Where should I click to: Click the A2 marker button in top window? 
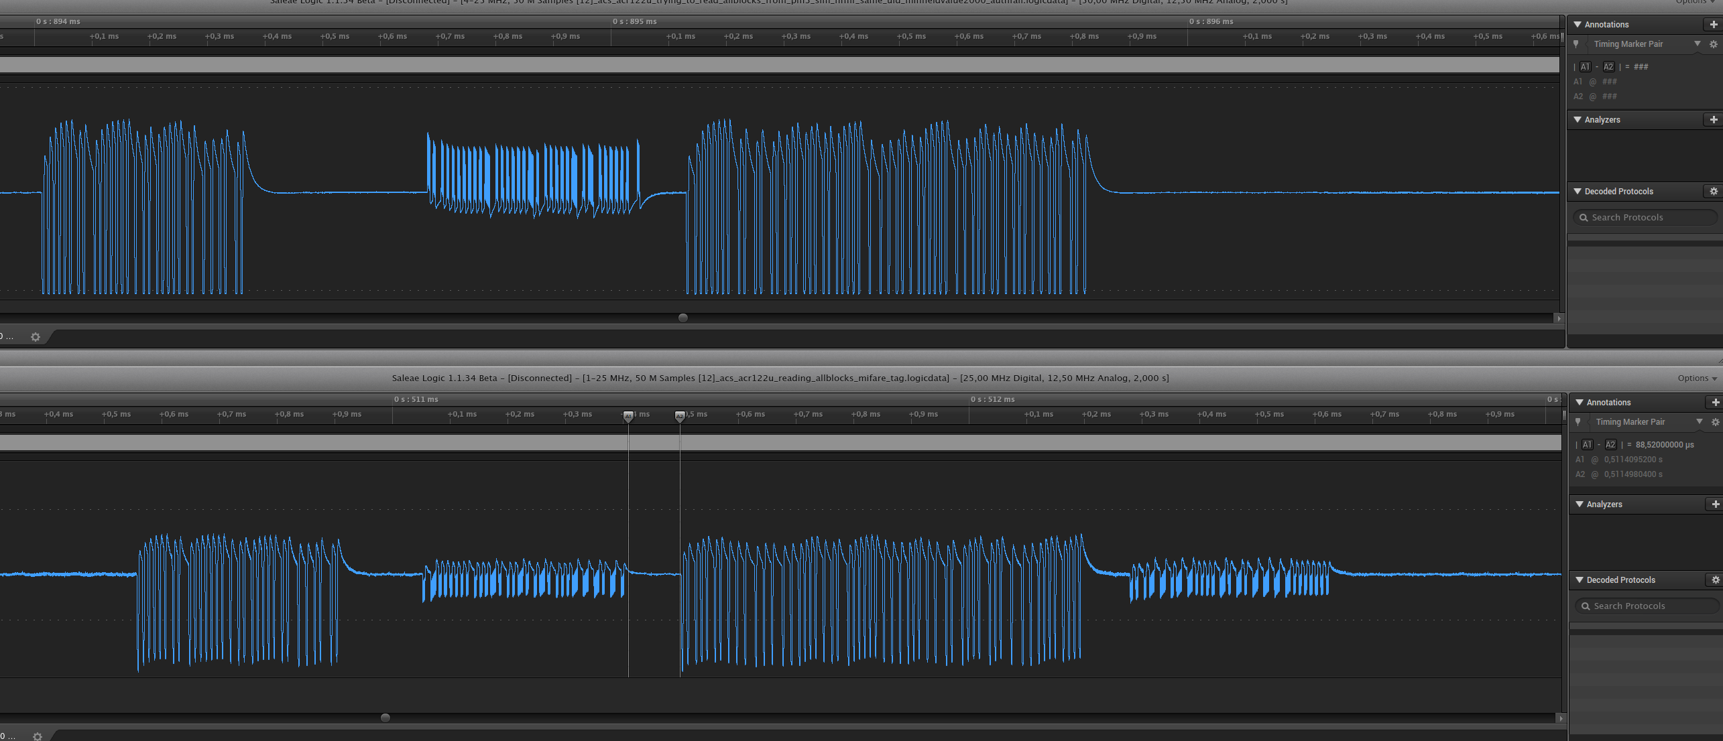(x=1608, y=67)
